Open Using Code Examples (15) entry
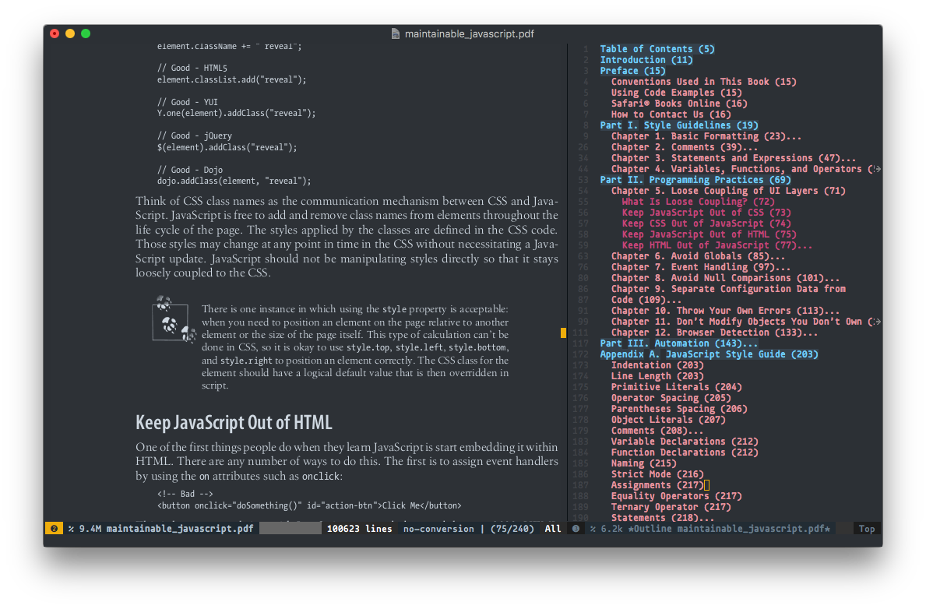Screen dimensions: 926x609 tap(676, 93)
